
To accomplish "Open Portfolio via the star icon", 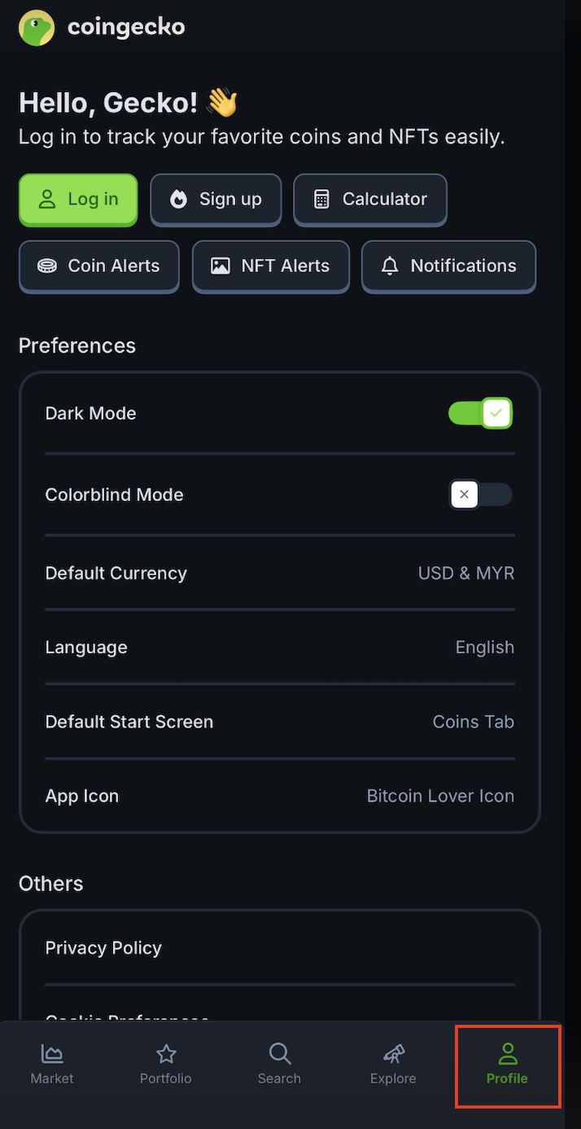I will 166,1054.
